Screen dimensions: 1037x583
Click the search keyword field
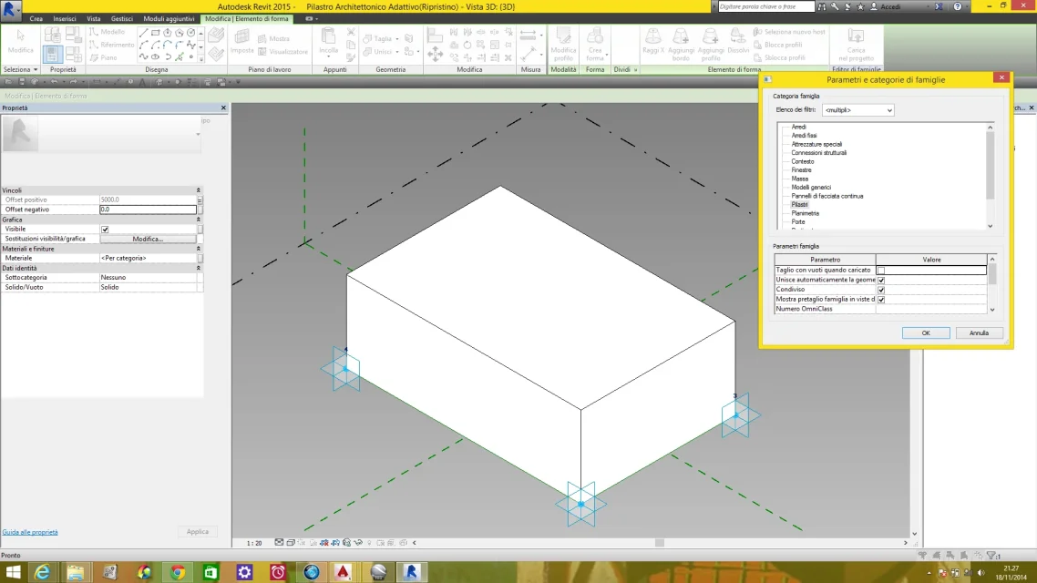pos(765,6)
